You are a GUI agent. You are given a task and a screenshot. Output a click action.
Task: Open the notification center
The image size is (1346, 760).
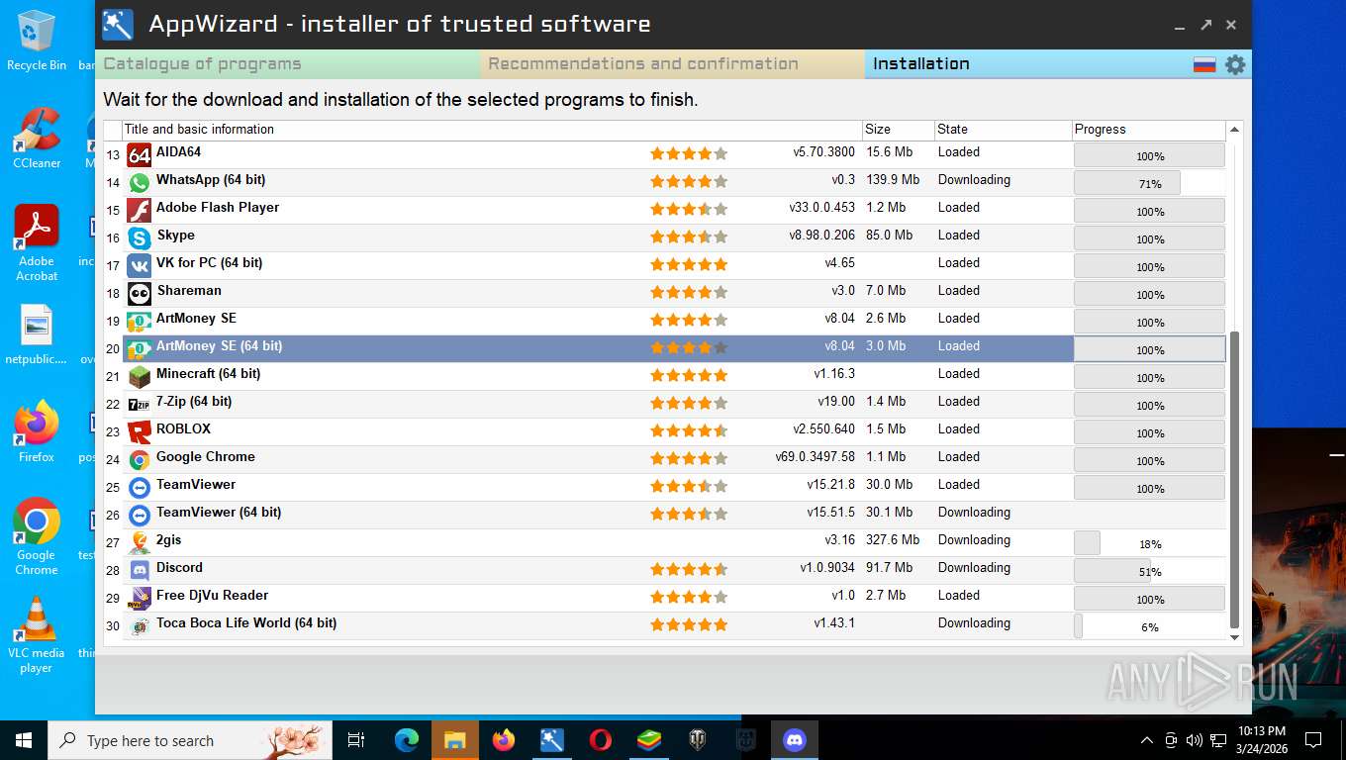(x=1313, y=740)
